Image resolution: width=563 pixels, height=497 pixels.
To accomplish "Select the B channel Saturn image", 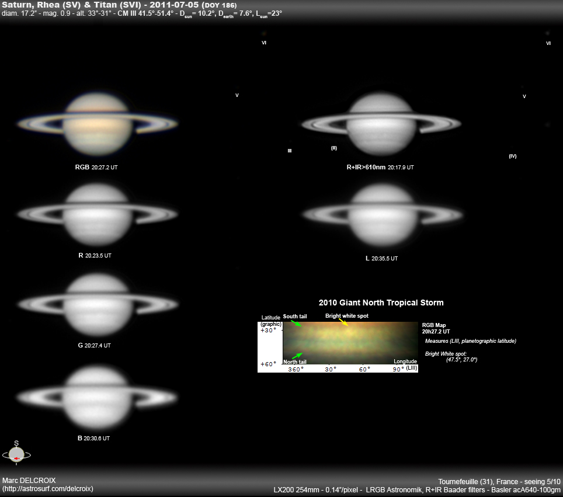I will point(98,397).
